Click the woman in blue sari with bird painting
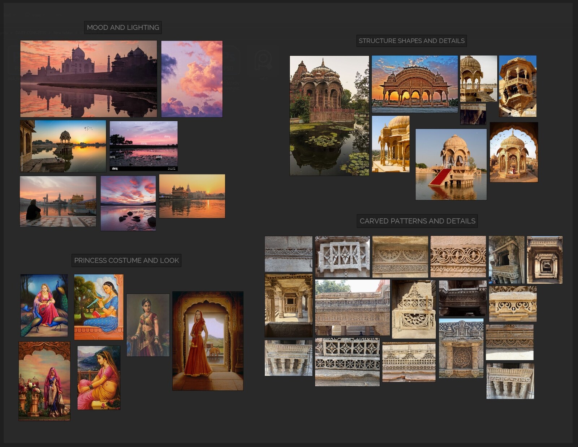Image resolution: width=578 pixels, height=447 pixels. 99,307
